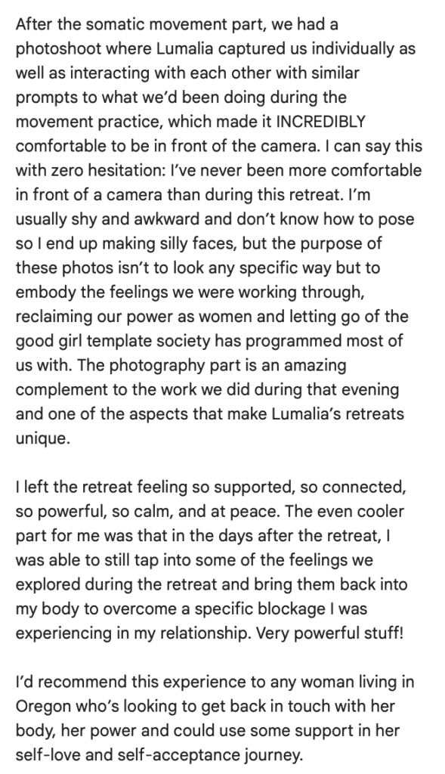Click the word "blockage" in the text
Viewport: 445px width, 774px height.
(x=291, y=609)
